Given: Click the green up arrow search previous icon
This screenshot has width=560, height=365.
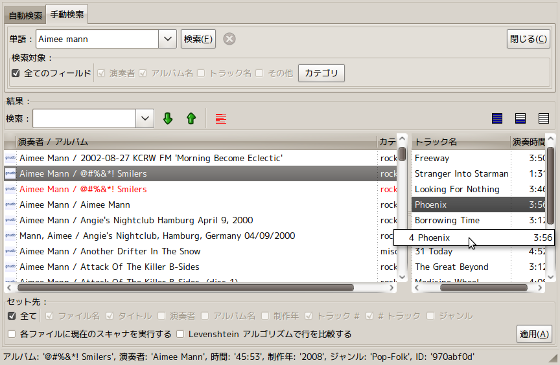Looking at the screenshot, I should [x=191, y=118].
